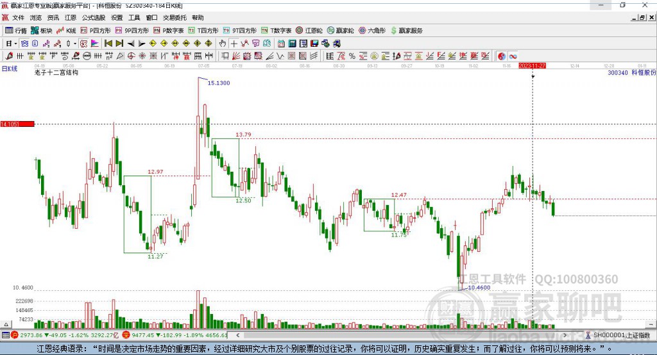The height and width of the screenshot is (355, 657).
Task: Open the 交易委托 menu
Action: [175, 17]
